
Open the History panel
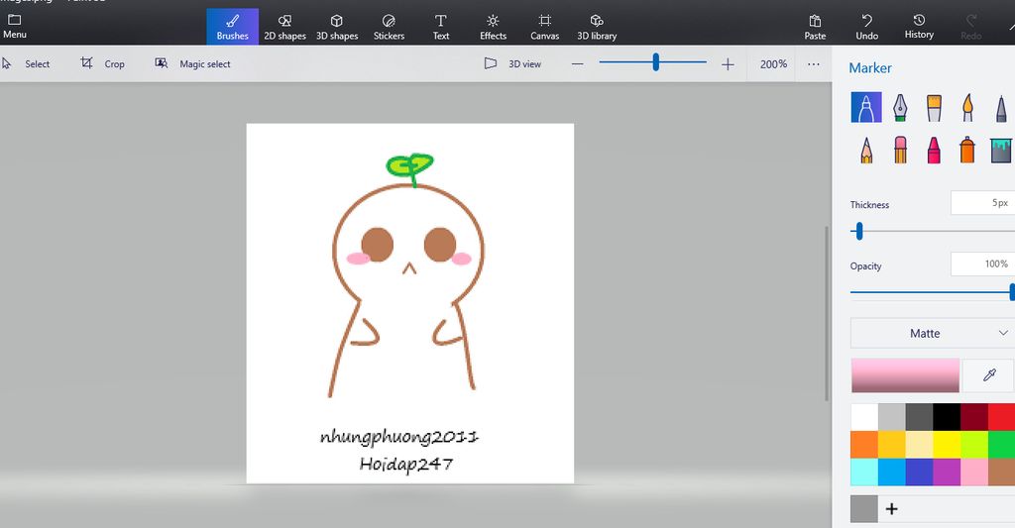919,27
